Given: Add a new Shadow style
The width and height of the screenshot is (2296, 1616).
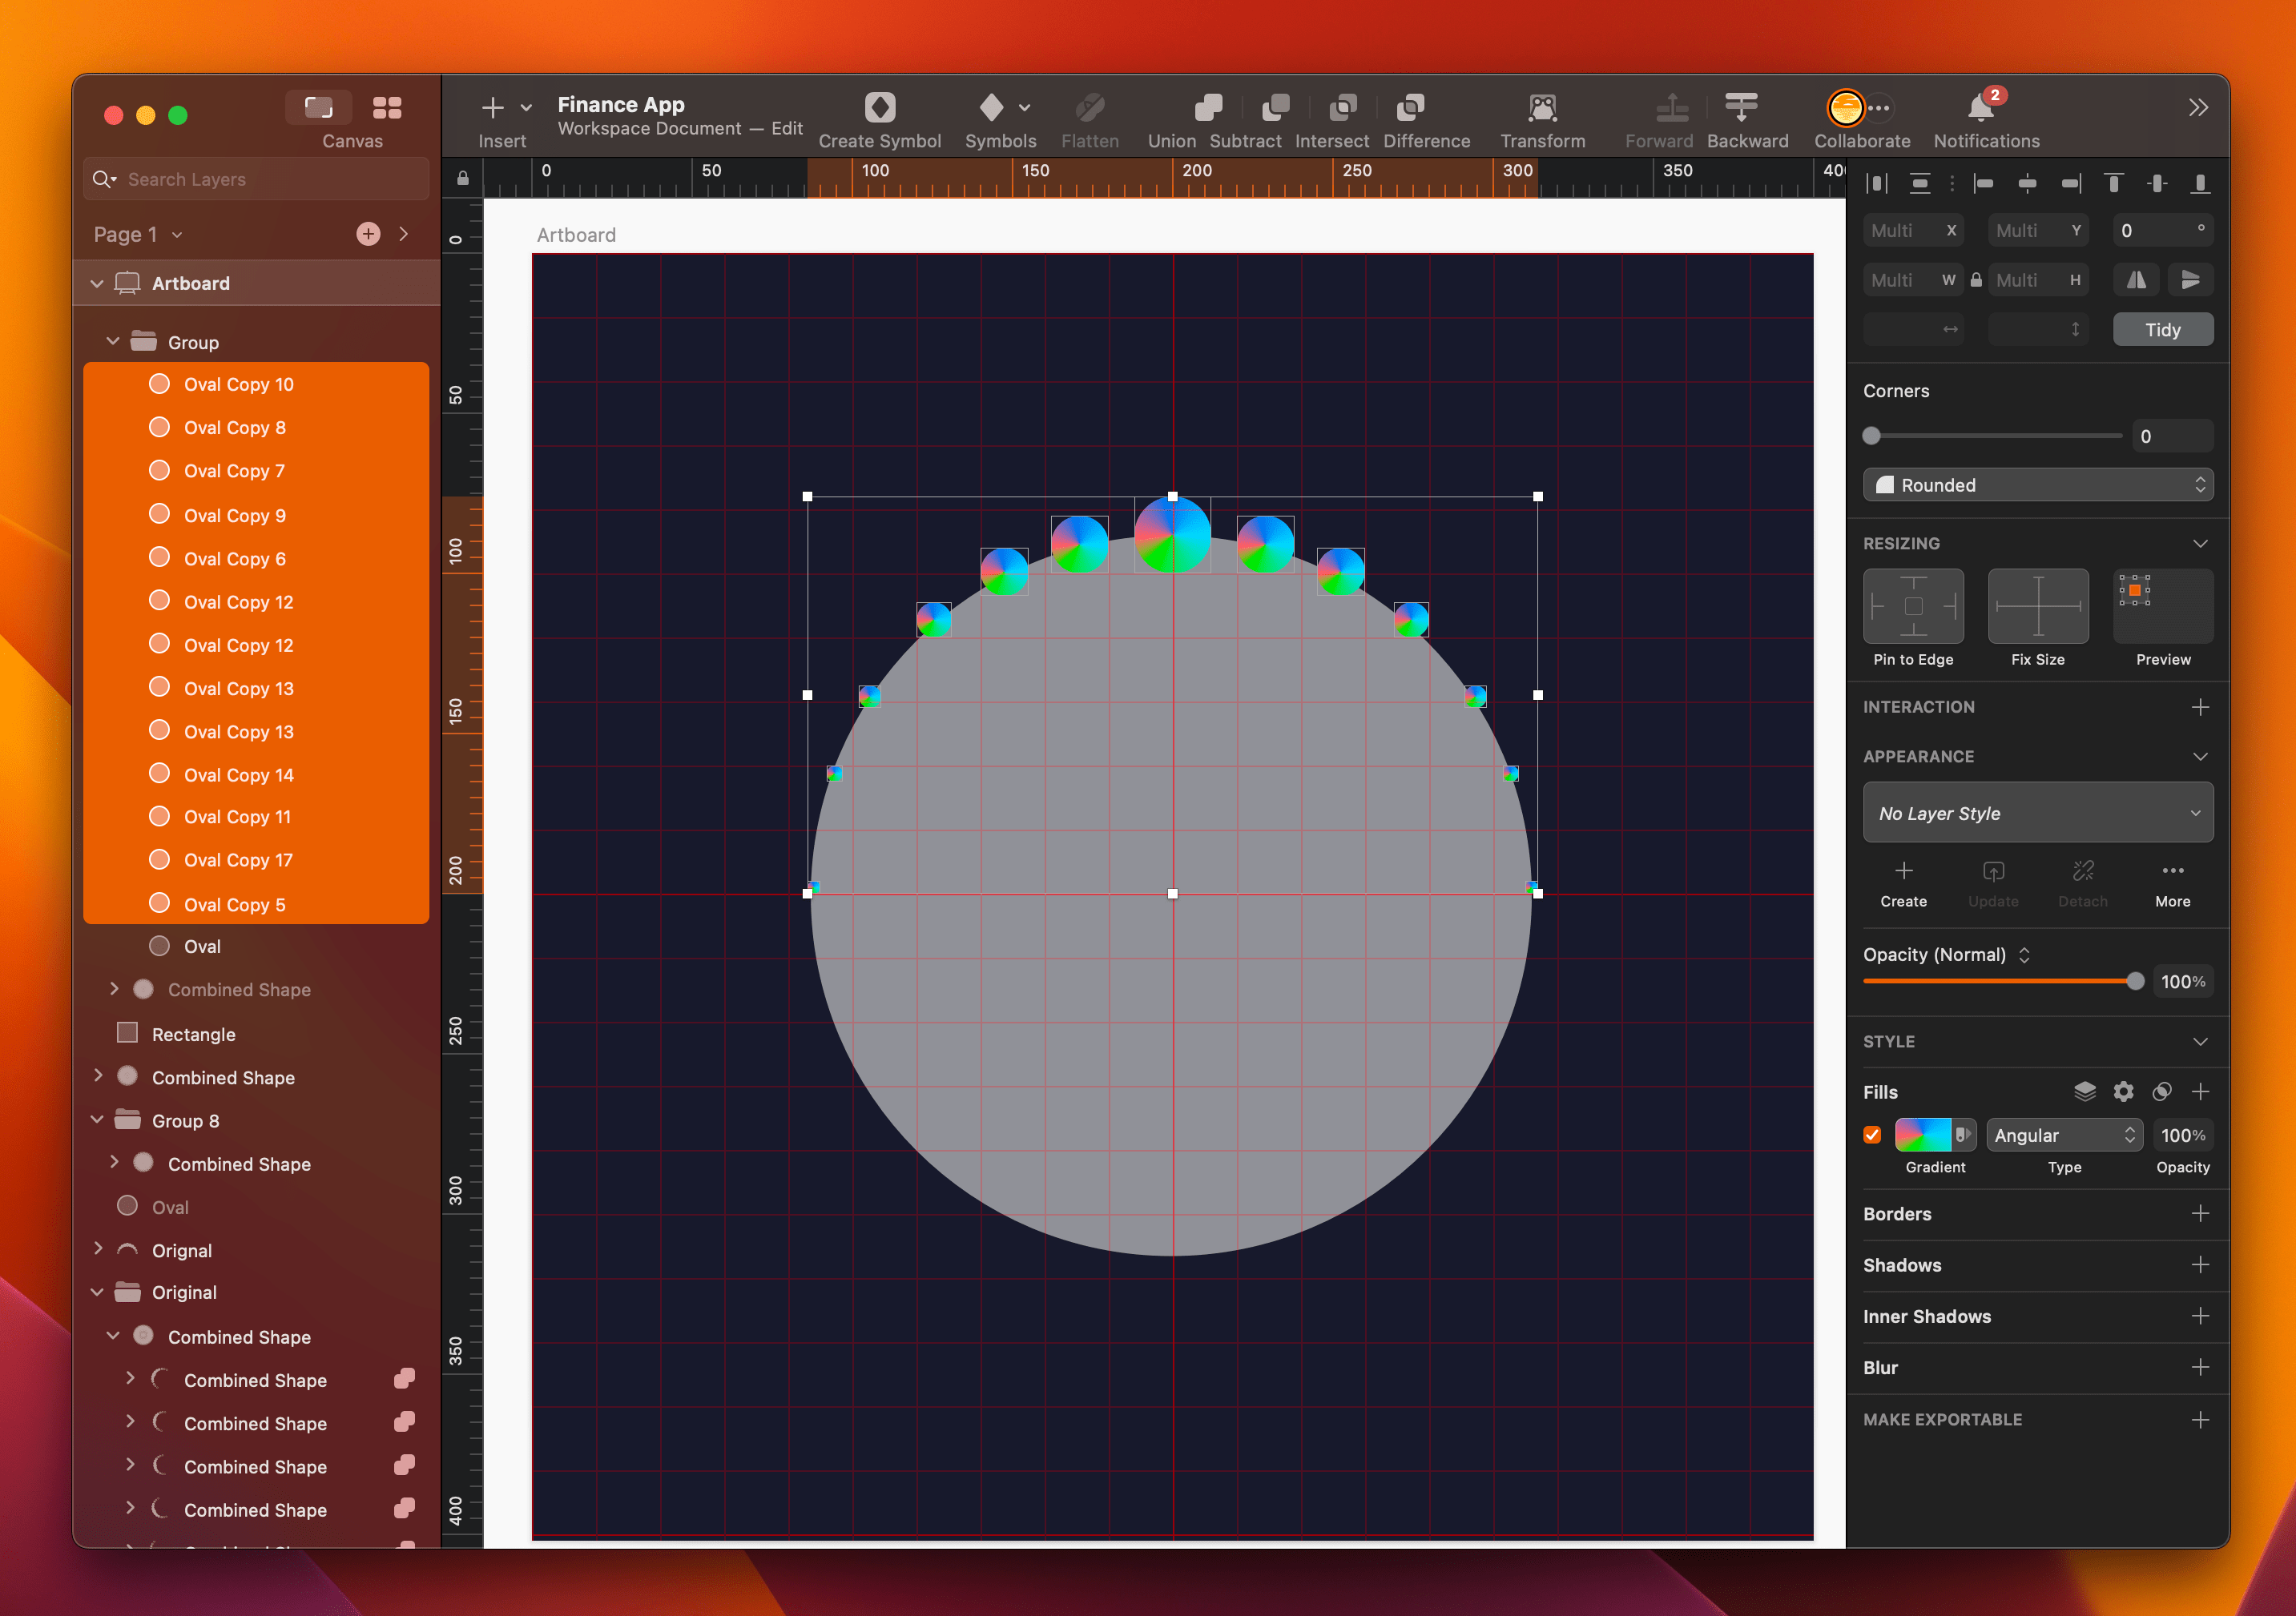Looking at the screenshot, I should point(2201,1264).
